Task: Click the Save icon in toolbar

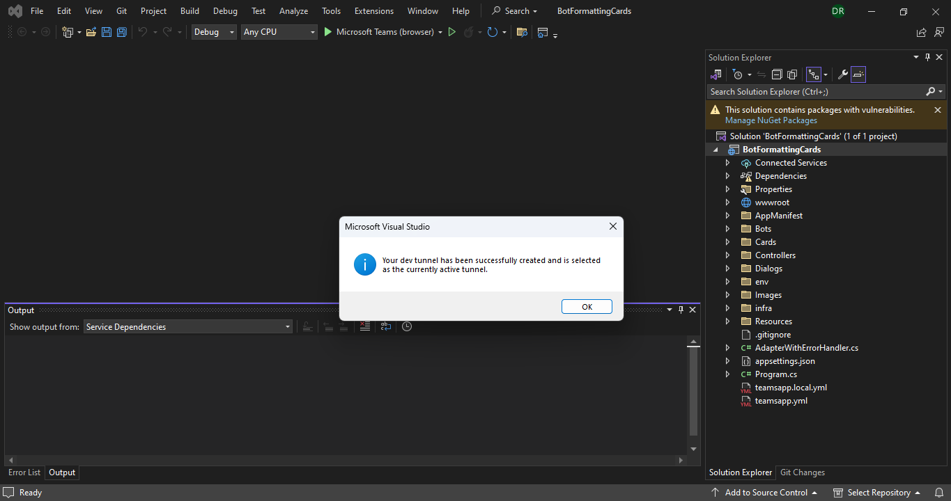Action: click(107, 32)
